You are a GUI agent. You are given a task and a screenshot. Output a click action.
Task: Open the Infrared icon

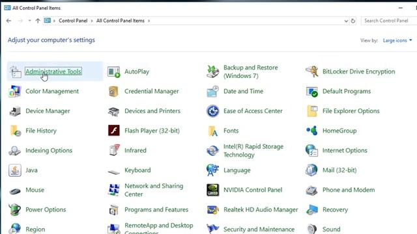point(114,151)
